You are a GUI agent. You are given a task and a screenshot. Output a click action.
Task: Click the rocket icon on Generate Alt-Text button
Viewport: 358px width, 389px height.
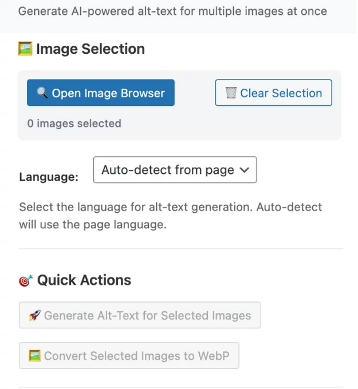coord(34,315)
